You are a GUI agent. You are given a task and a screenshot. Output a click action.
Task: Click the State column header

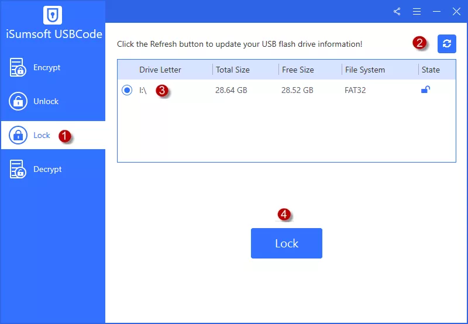point(431,70)
